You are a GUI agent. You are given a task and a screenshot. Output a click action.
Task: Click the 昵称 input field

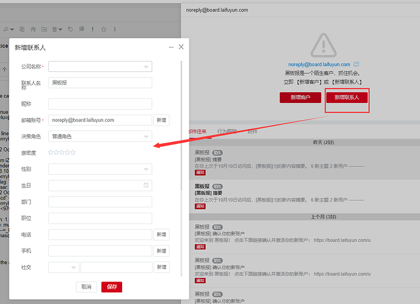(x=100, y=104)
